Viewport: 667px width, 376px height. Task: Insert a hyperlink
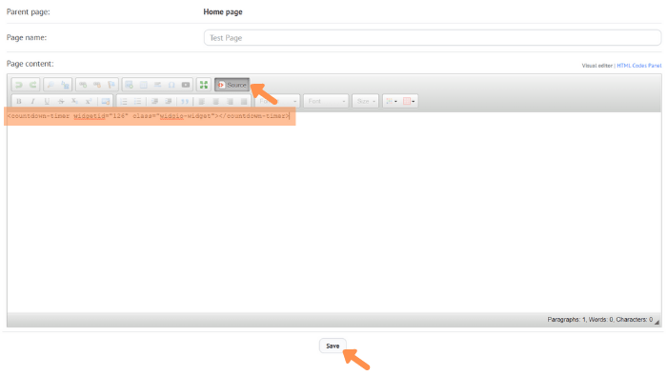tap(83, 85)
